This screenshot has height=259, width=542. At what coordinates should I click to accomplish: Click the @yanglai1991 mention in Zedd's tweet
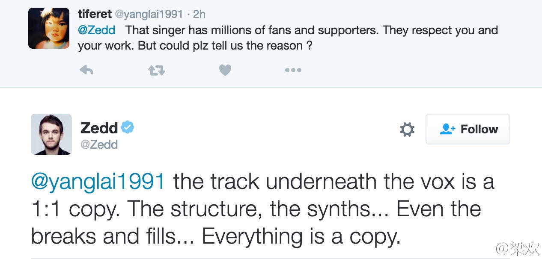tap(98, 182)
